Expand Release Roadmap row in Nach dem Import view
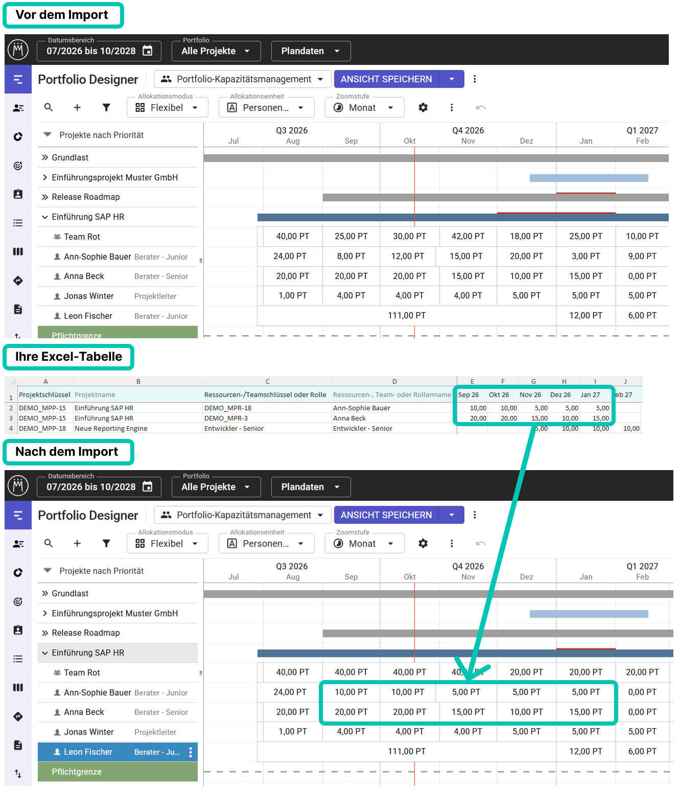The height and width of the screenshot is (792, 680). pyautogui.click(x=45, y=633)
